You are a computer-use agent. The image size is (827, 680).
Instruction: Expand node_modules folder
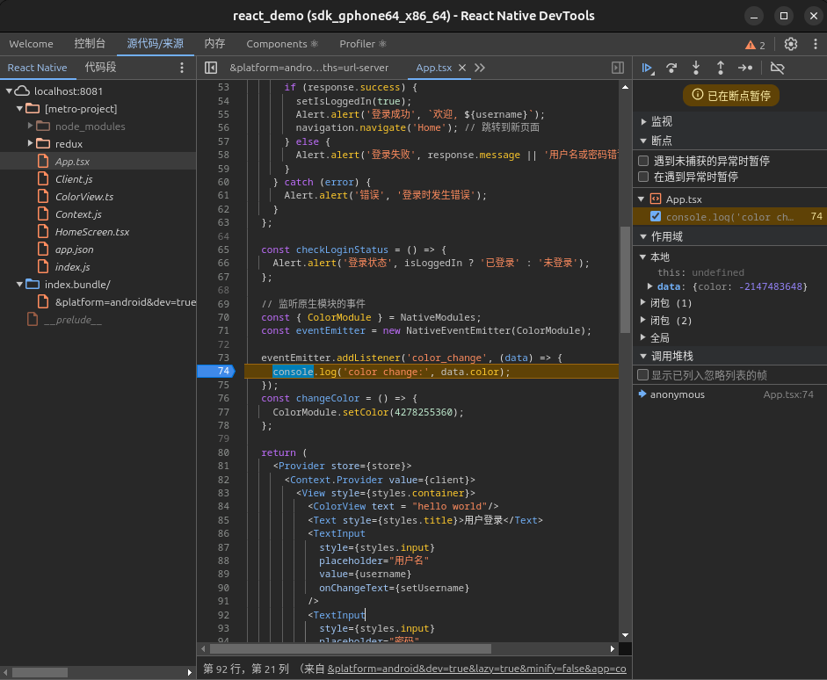pos(30,126)
